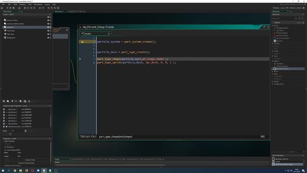Collapse the Objects resource folder
The width and height of the screenshot is (307, 173).
272,61
